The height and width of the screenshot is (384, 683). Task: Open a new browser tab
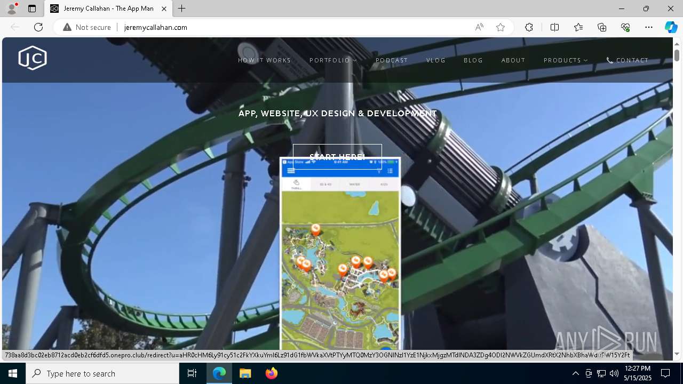tap(182, 9)
